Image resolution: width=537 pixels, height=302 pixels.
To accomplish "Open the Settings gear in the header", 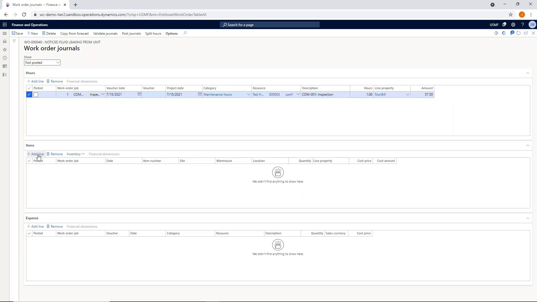I will 513,25.
